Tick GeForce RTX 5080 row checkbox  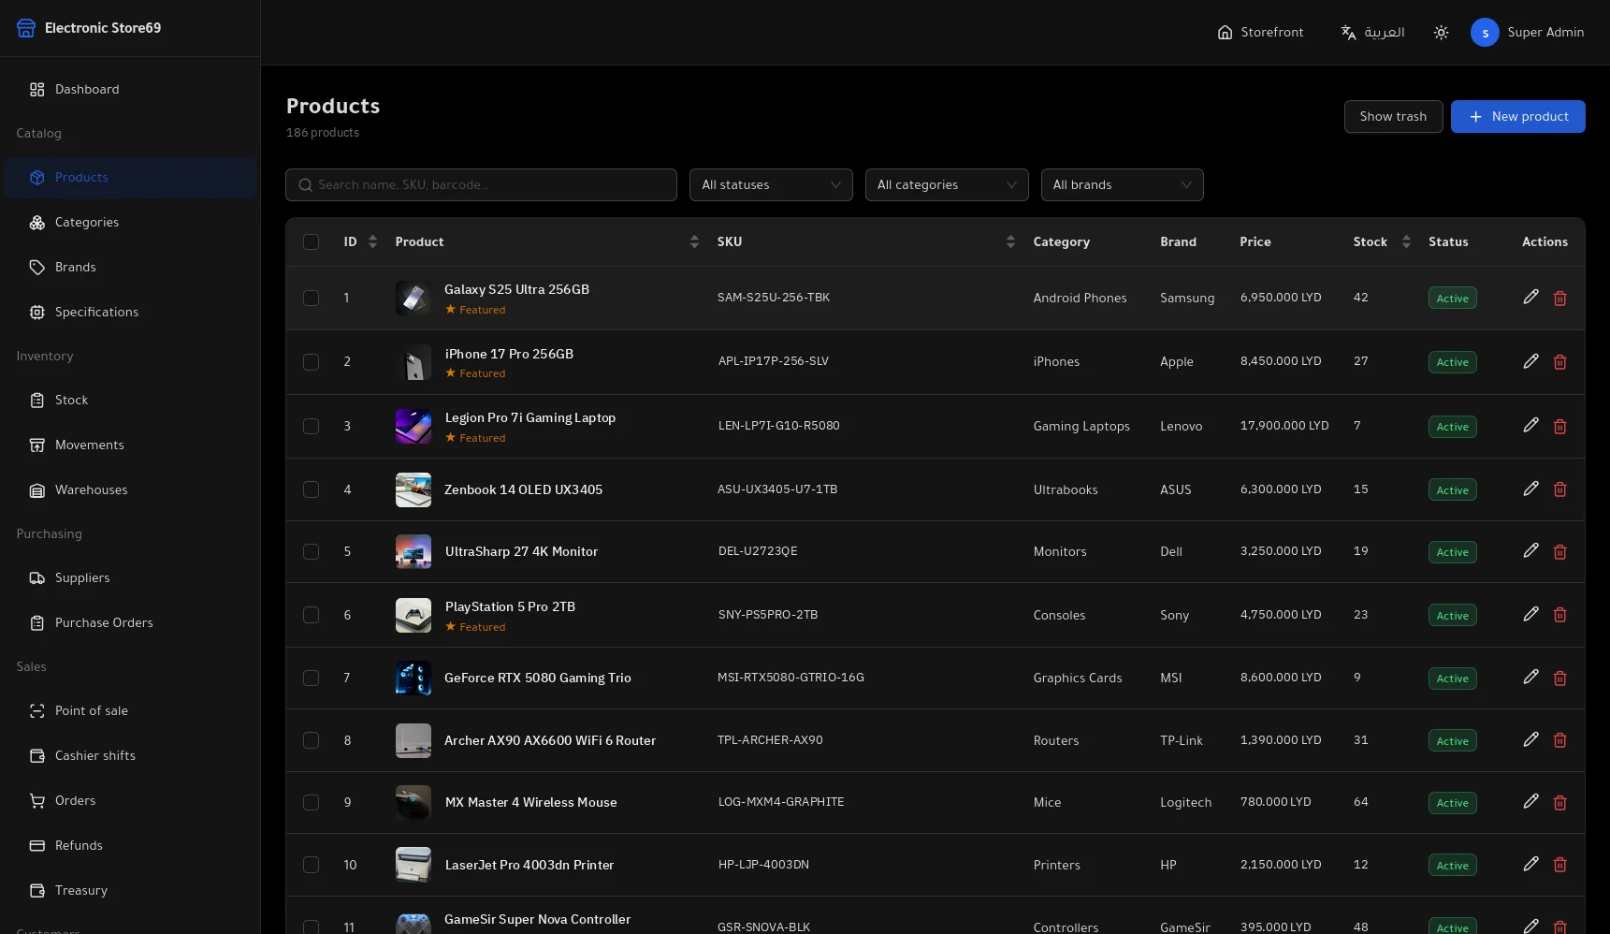click(x=311, y=678)
